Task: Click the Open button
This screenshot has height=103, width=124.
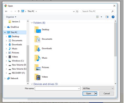Action: click(89, 94)
